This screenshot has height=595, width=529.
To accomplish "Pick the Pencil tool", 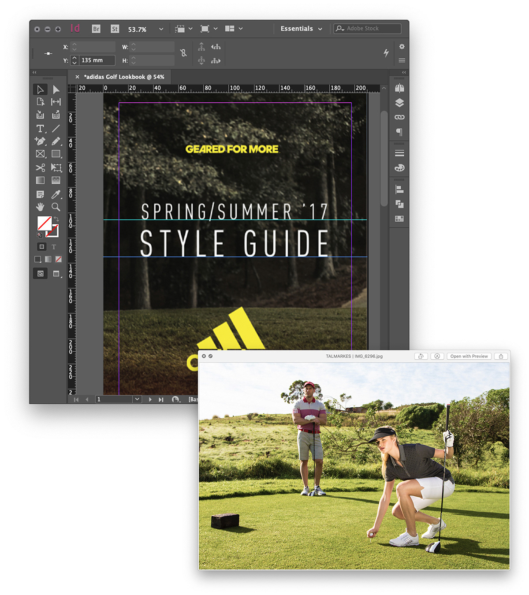I will point(56,141).
